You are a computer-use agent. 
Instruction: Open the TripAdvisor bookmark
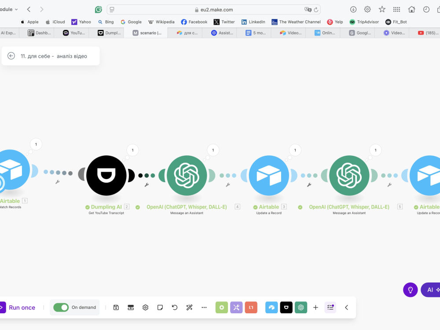pyautogui.click(x=364, y=22)
